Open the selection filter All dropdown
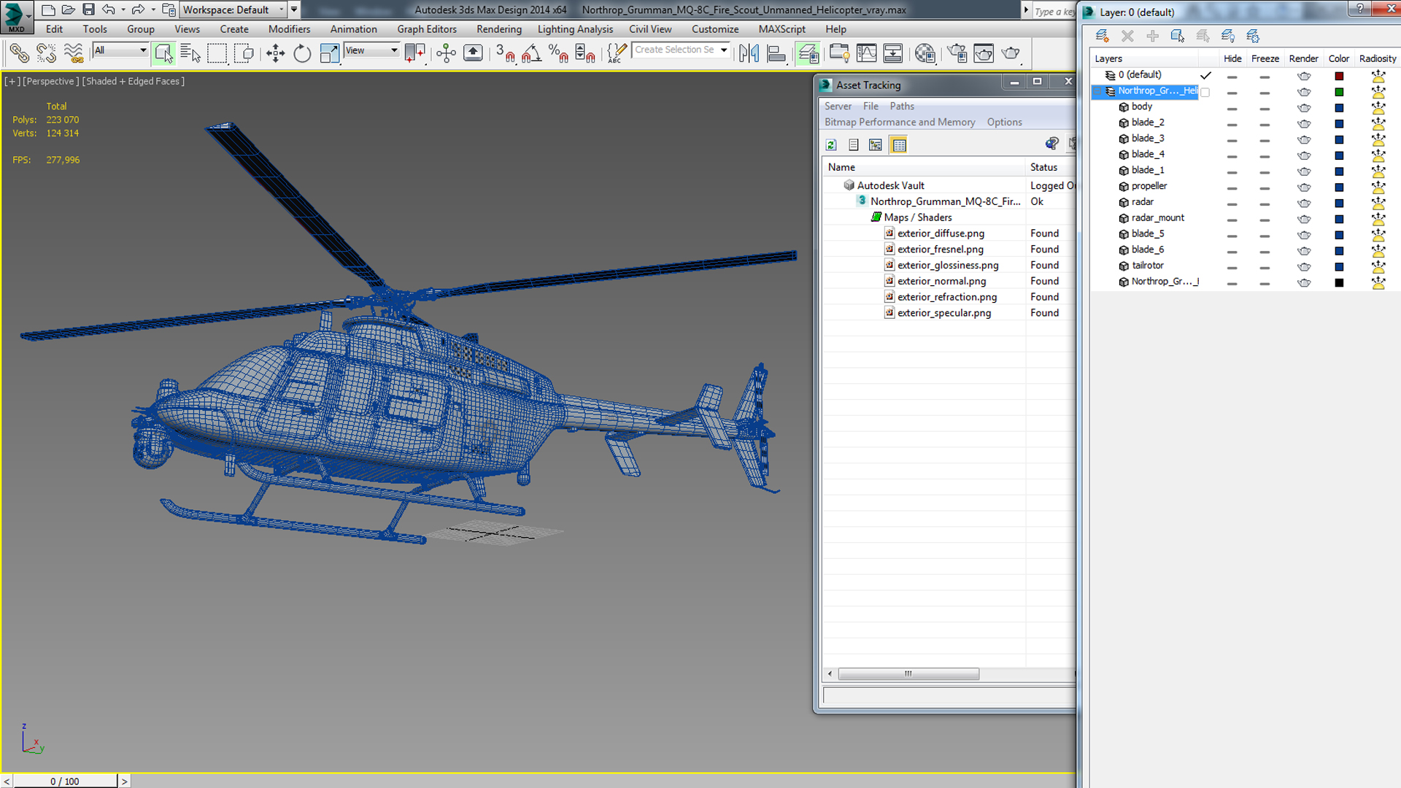Screen dimensions: 1401x788 [x=120, y=50]
